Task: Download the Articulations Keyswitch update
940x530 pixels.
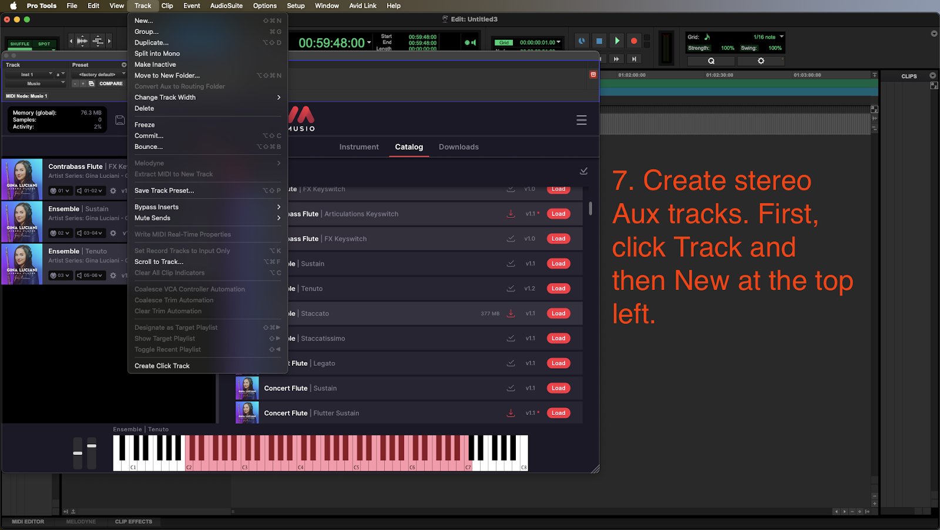Action: tap(511, 214)
